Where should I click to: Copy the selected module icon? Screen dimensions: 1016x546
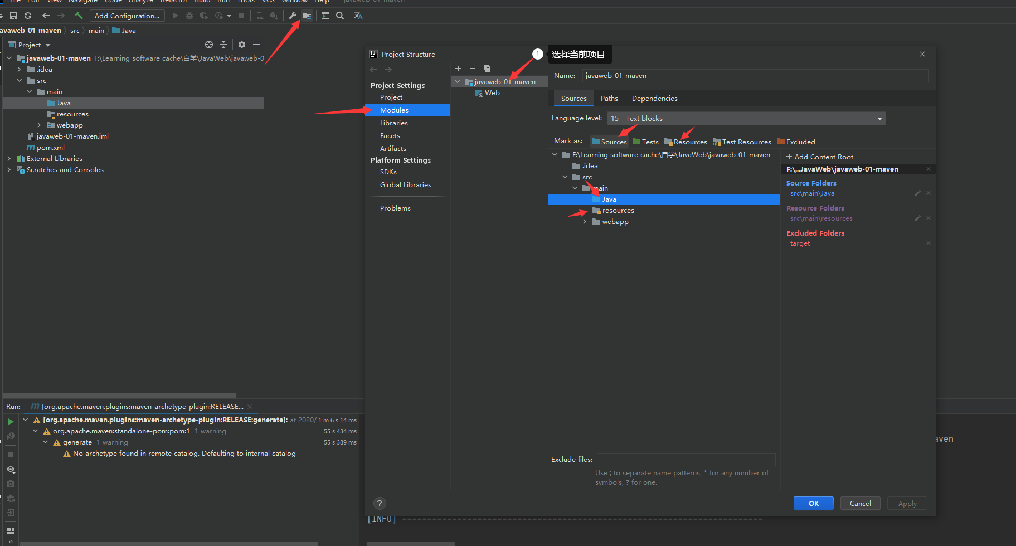487,69
